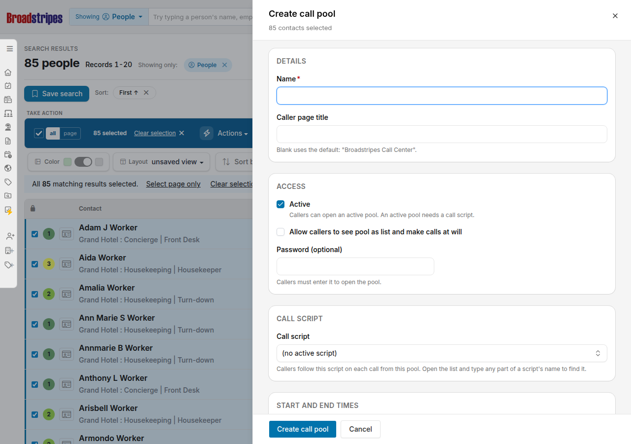
Task: Open the checkbox lightning actions sidebar icon
Action: click(x=8, y=210)
